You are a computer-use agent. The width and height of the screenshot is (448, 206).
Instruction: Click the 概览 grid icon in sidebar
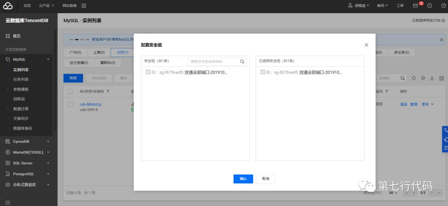coord(8,36)
